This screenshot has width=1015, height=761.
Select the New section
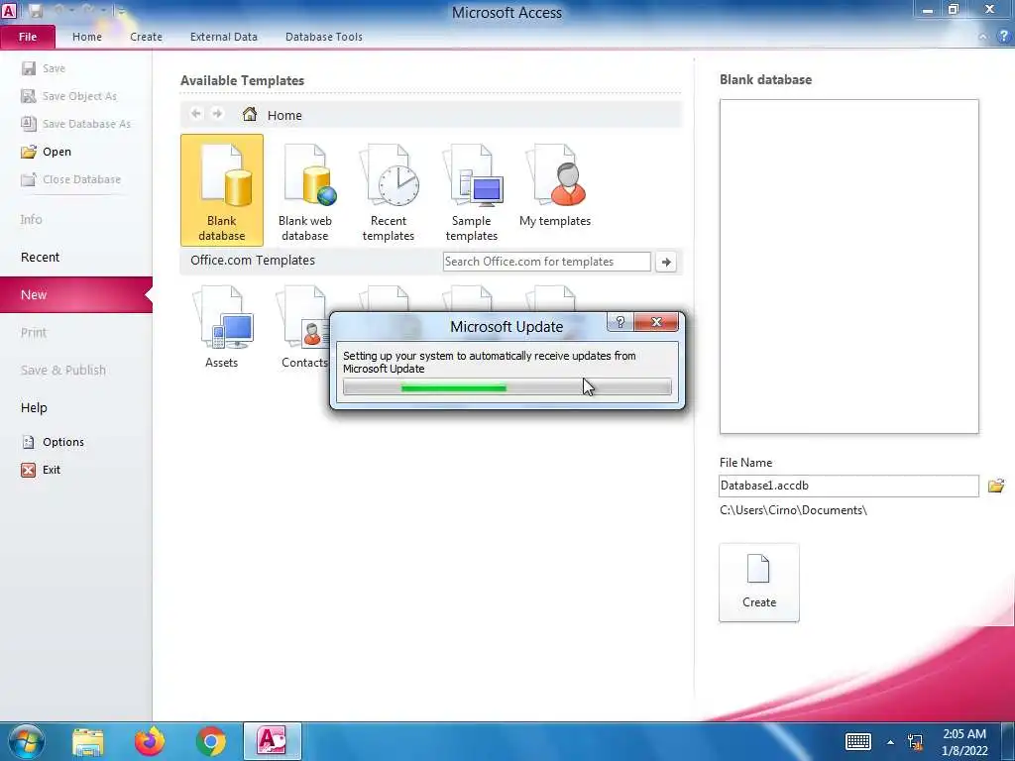coord(75,294)
